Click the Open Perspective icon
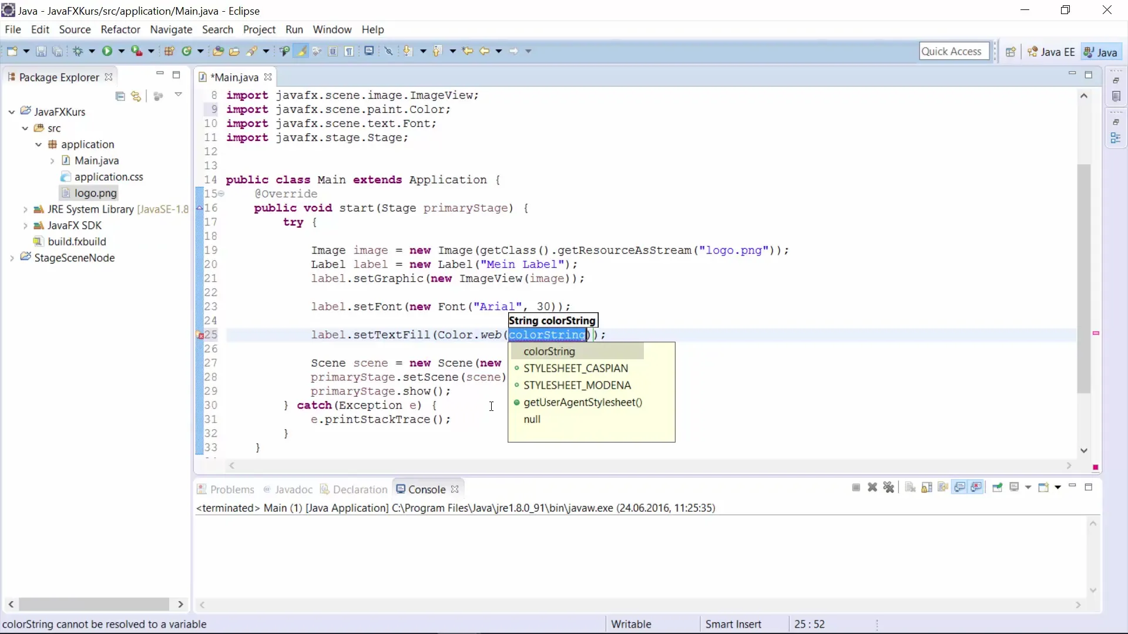The width and height of the screenshot is (1128, 634). 1010,52
